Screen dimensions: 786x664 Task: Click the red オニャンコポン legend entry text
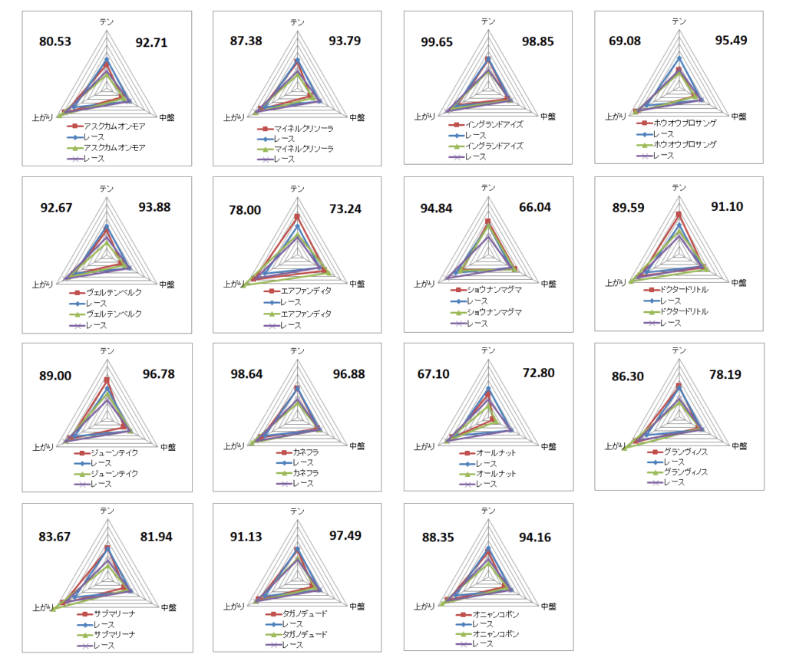(x=496, y=615)
